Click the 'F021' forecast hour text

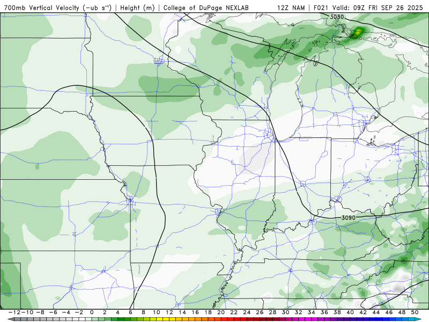[321, 8]
